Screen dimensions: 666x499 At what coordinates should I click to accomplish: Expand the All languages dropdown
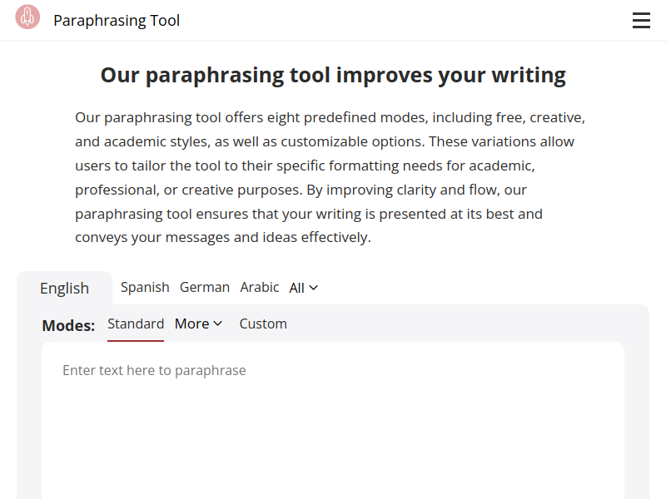(x=303, y=288)
